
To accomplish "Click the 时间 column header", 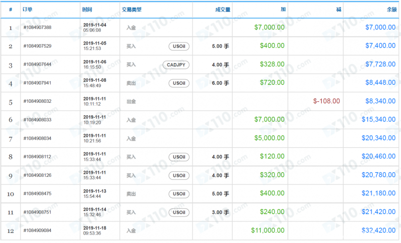I will pos(87,10).
